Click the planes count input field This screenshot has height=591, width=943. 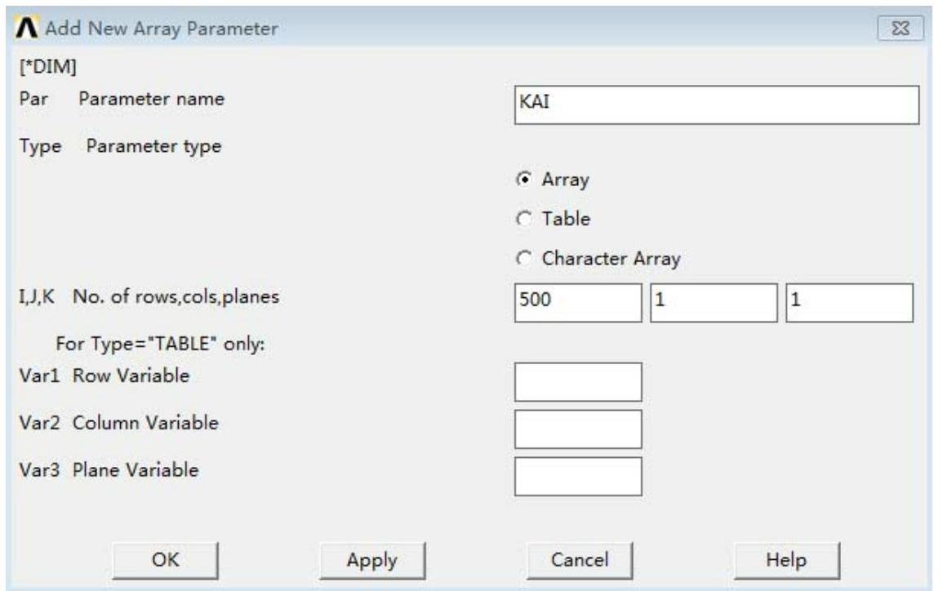click(x=848, y=304)
